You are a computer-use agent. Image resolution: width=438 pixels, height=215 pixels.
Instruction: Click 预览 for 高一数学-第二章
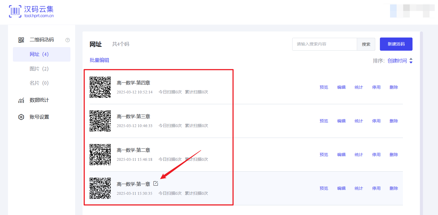324,155
